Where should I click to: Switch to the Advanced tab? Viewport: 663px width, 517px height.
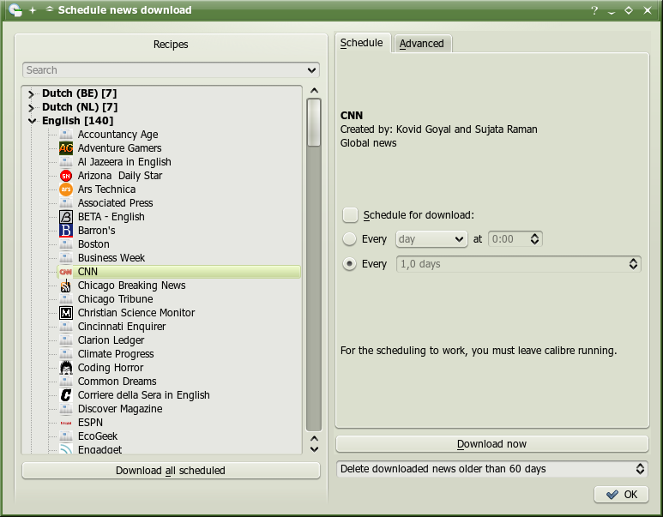(422, 44)
